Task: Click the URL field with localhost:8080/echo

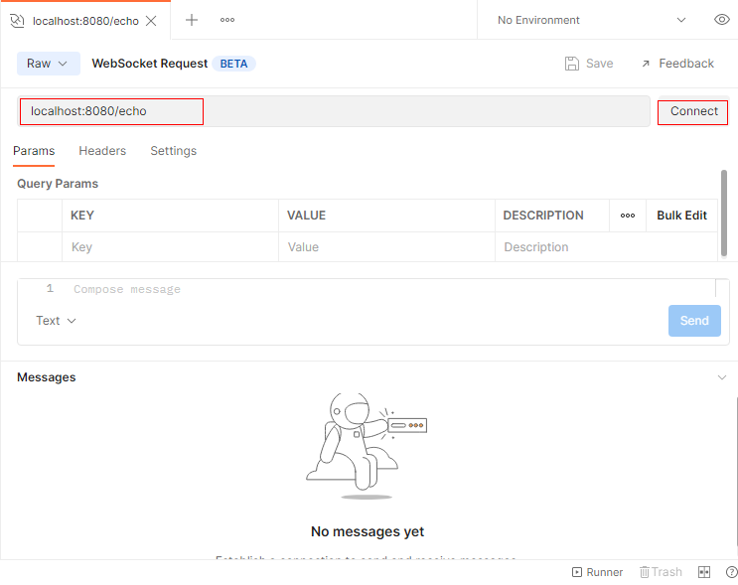Action: coord(333,111)
